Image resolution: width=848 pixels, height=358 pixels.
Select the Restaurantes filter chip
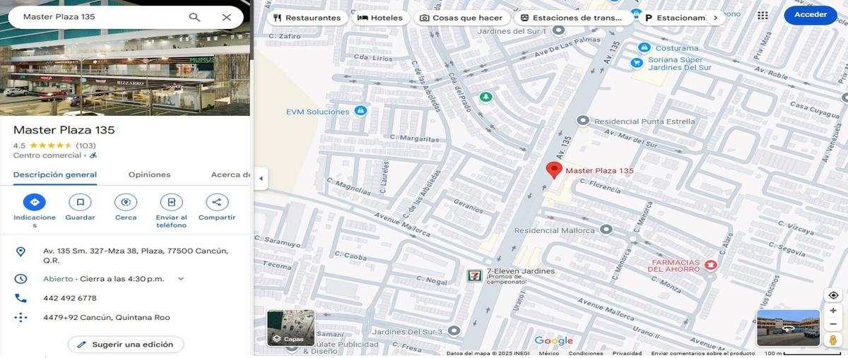point(307,18)
